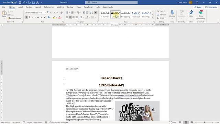The height and width of the screenshot is (124, 220).
Task: Click the Reebok image in the document
Action: coord(137,111)
